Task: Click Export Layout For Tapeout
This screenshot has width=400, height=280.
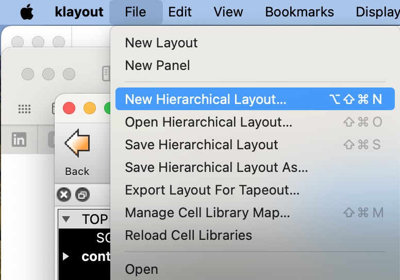Action: pyautogui.click(x=212, y=190)
